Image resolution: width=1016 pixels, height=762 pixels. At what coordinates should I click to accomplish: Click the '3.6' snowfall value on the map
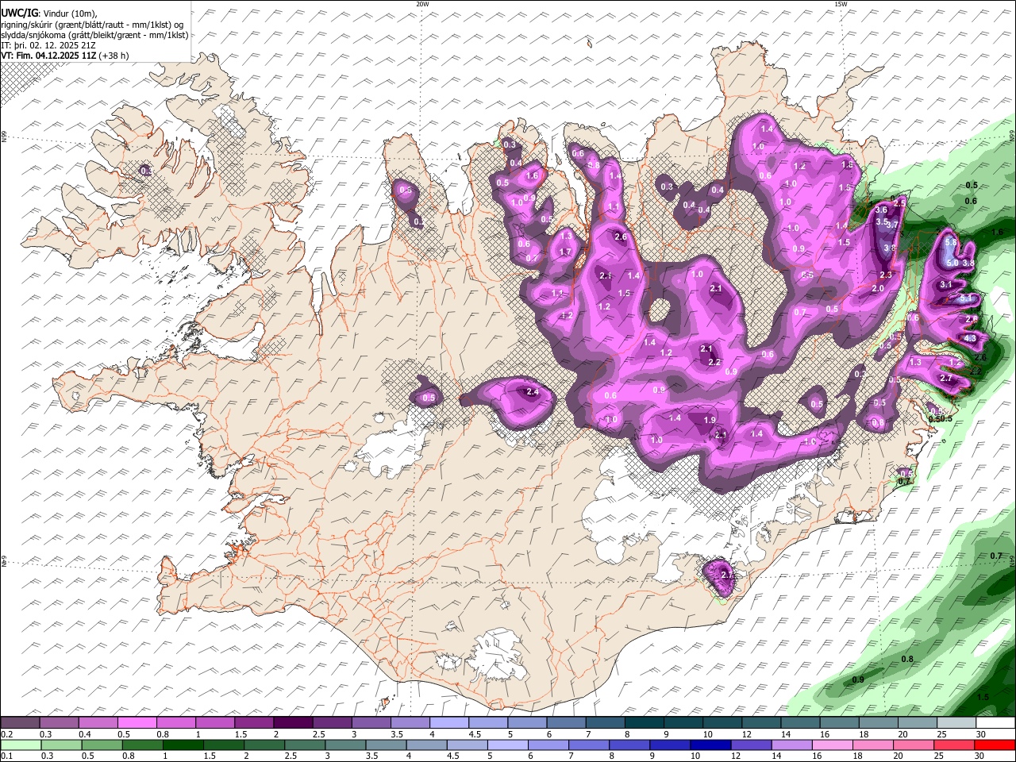pyautogui.click(x=881, y=210)
